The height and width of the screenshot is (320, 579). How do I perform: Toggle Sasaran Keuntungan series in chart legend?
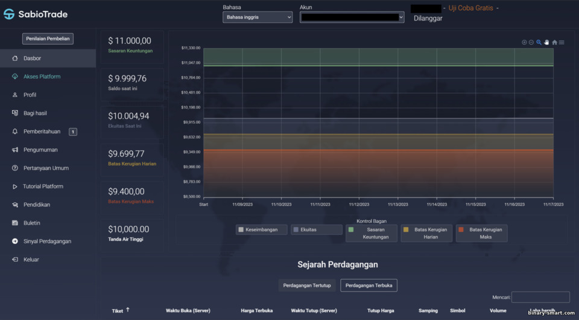[372, 233]
